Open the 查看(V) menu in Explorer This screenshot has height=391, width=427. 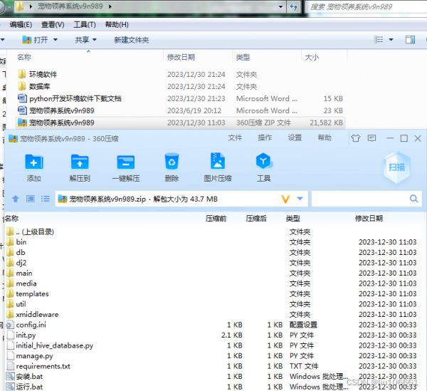(x=53, y=24)
